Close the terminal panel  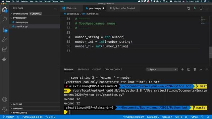tap(207, 69)
